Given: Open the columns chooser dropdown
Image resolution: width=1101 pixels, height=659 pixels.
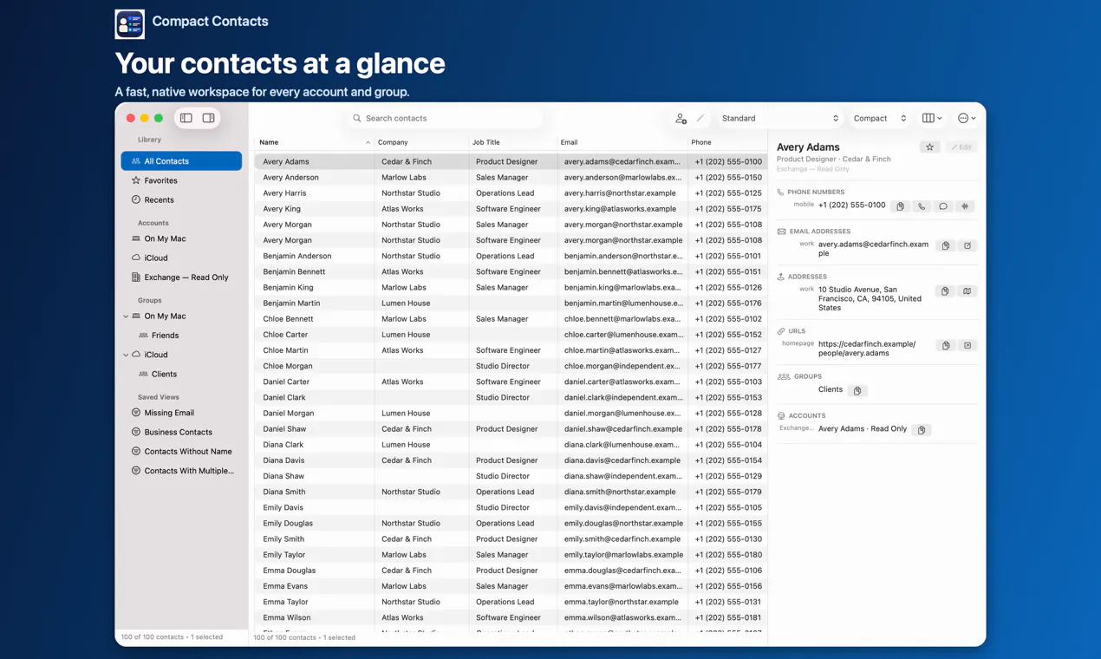Looking at the screenshot, I should pyautogui.click(x=932, y=118).
